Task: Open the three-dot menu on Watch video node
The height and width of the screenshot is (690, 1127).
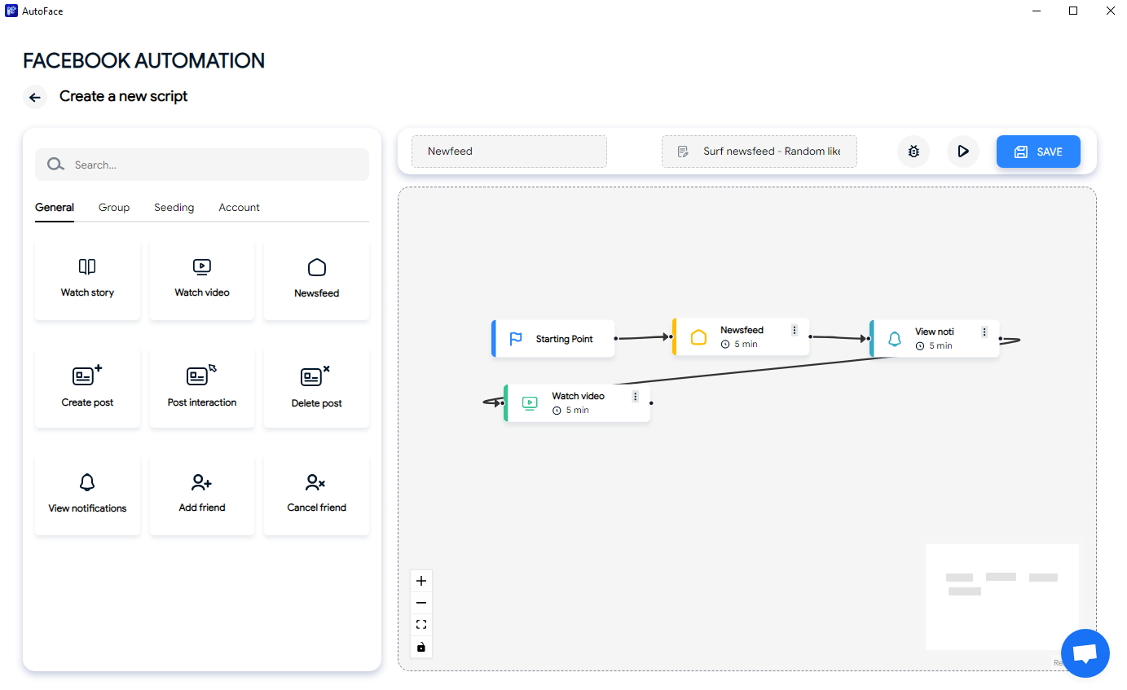Action: tap(636, 396)
